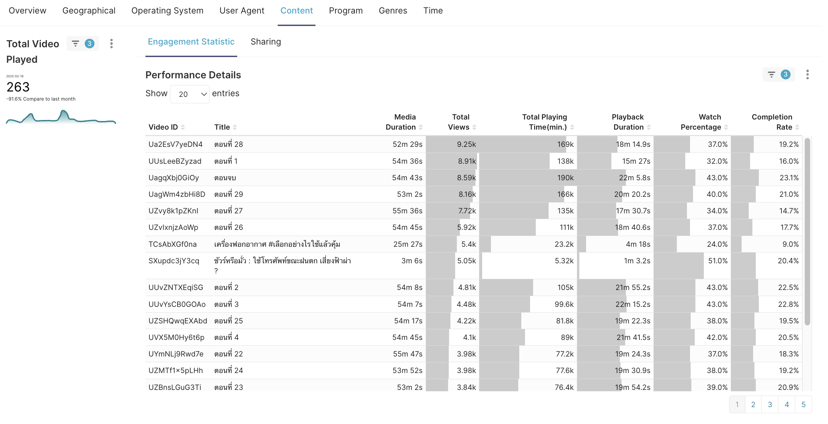This screenshot has width=828, height=424.
Task: Click title เครื่องฟอกอากาศ #เลือกอย่างไรใช้แล้วคุ้ม
Action: [277, 244]
